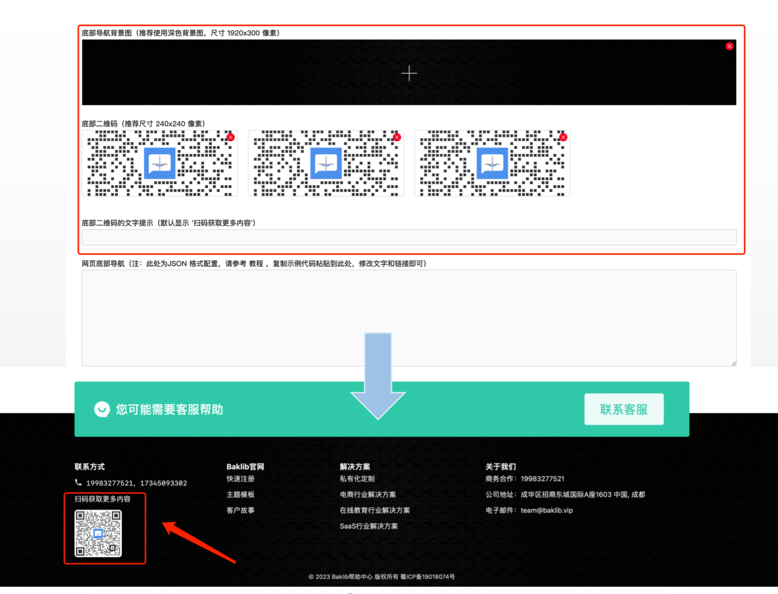The width and height of the screenshot is (778, 594).
Task: Open the SaaS行业解决方案 link
Action: [x=369, y=526]
